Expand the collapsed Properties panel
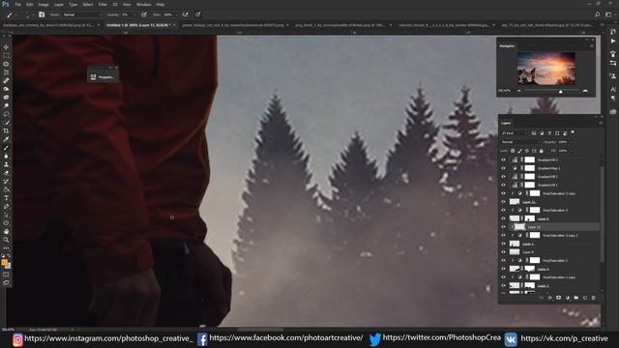619x348 pixels. click(x=103, y=77)
